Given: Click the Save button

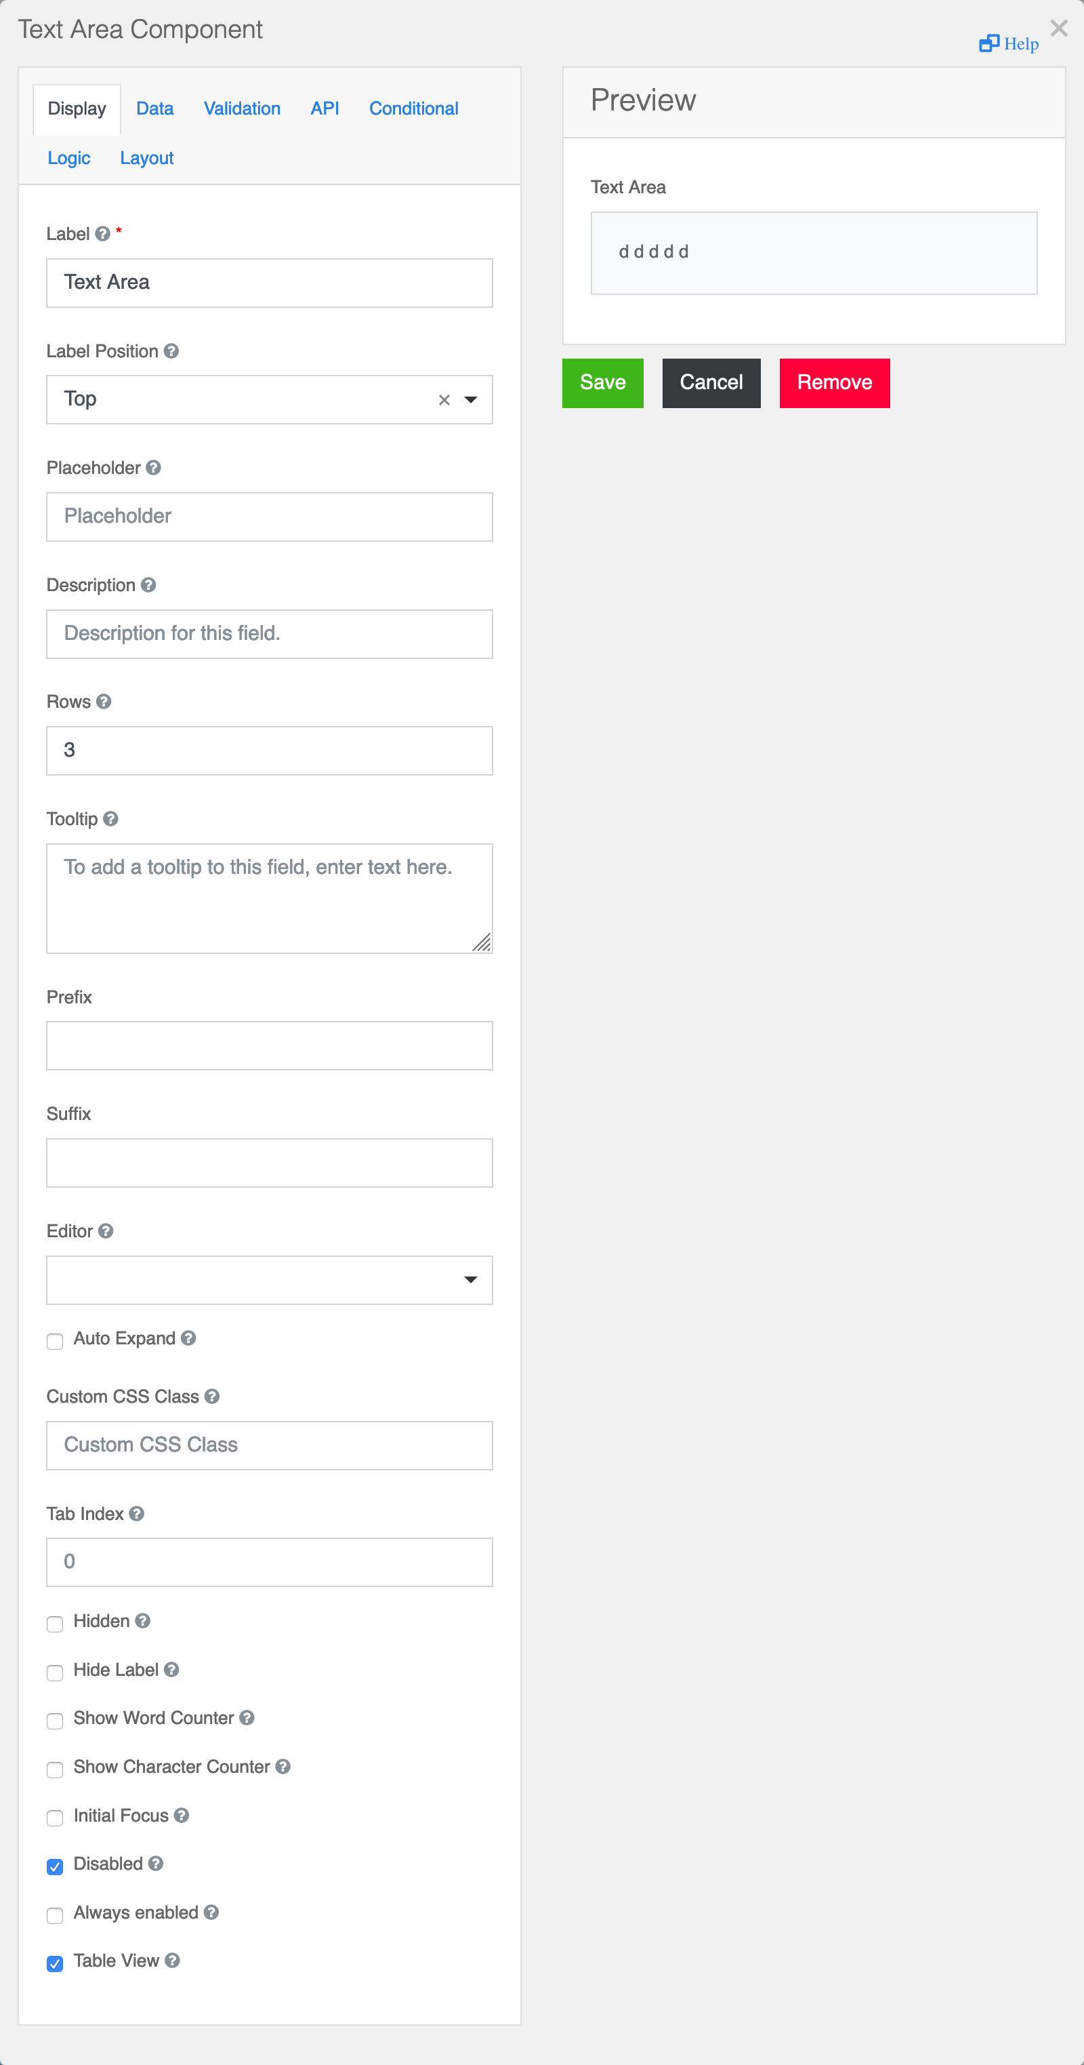Looking at the screenshot, I should pyautogui.click(x=602, y=382).
